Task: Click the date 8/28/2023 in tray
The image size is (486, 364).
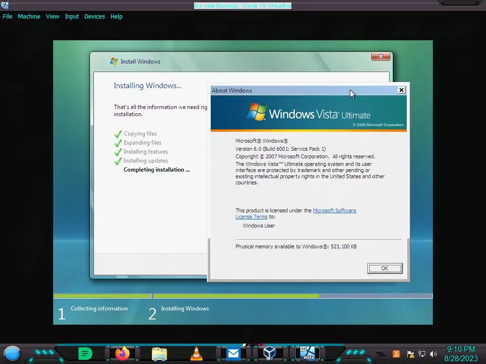Action: [461, 358]
